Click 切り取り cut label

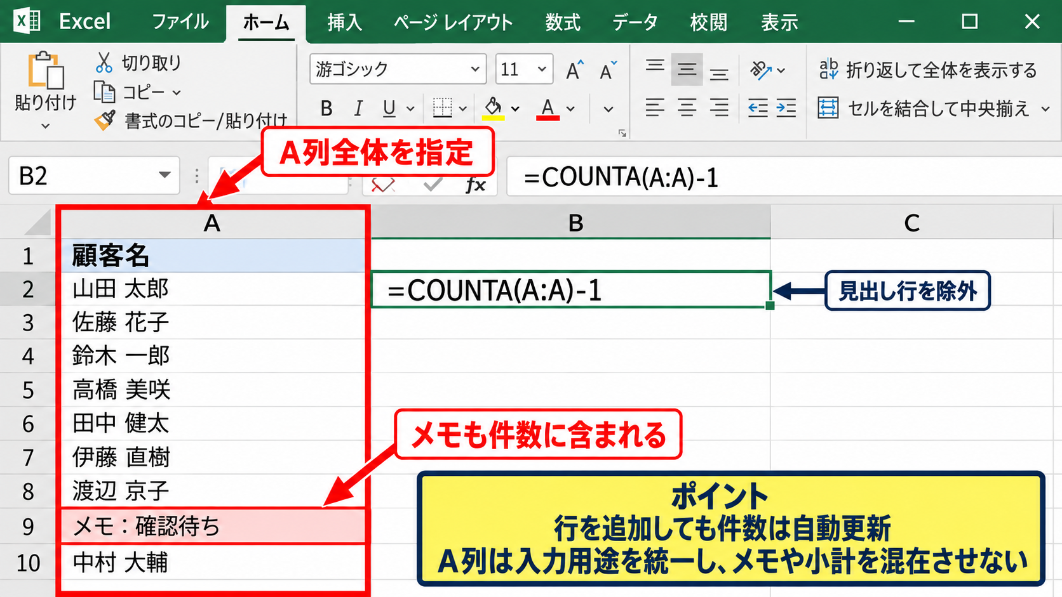[x=151, y=63]
